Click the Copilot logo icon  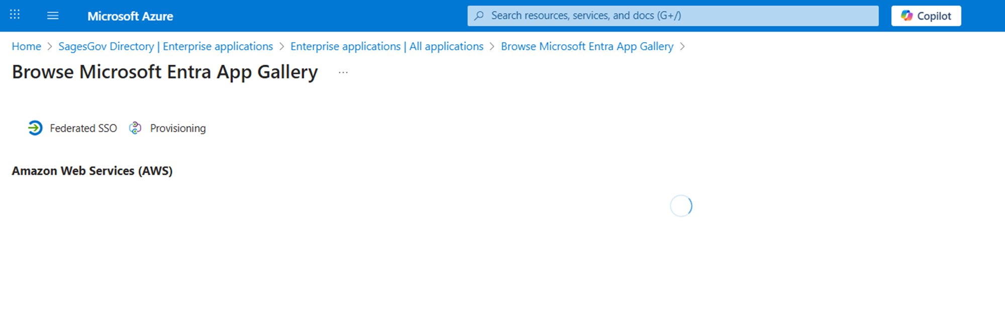click(907, 16)
